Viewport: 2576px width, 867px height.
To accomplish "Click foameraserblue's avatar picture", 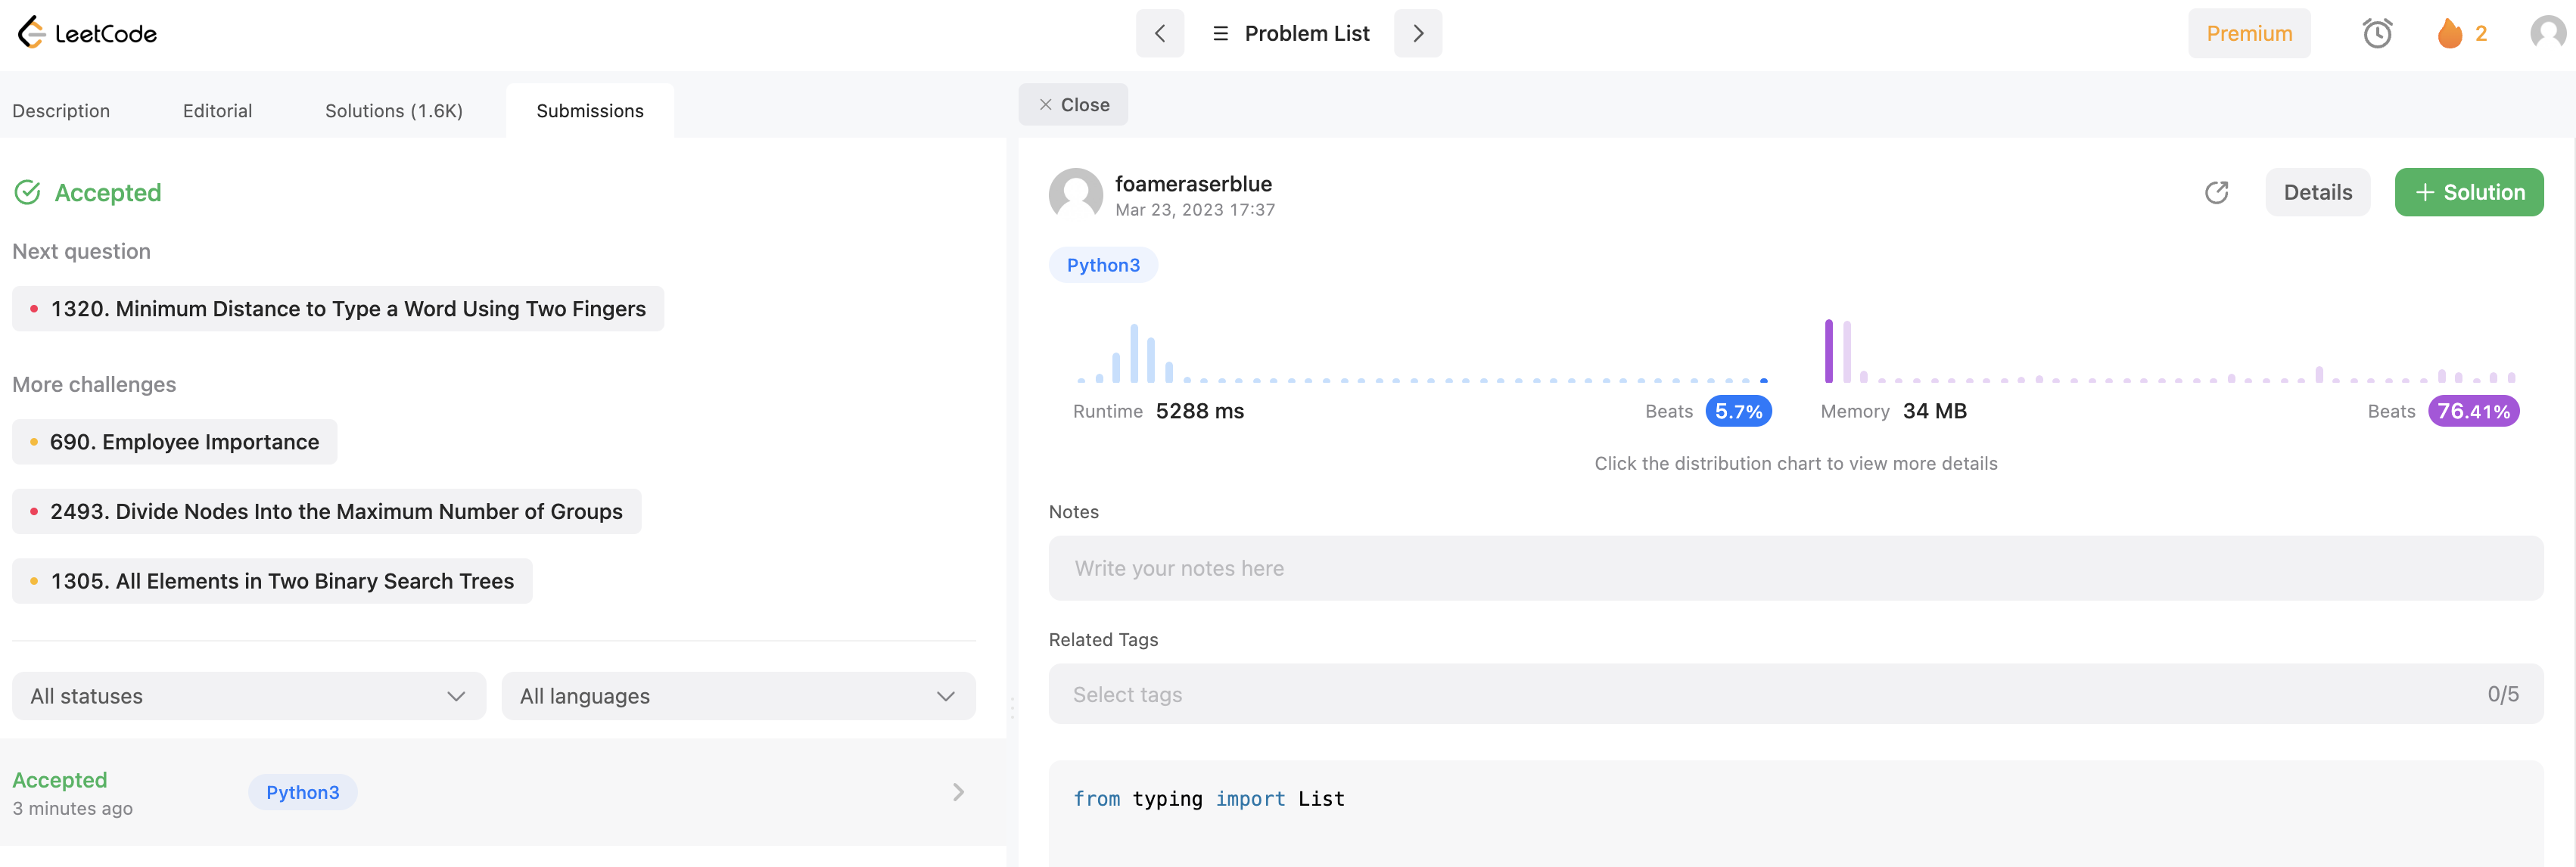I will 1075,193.
